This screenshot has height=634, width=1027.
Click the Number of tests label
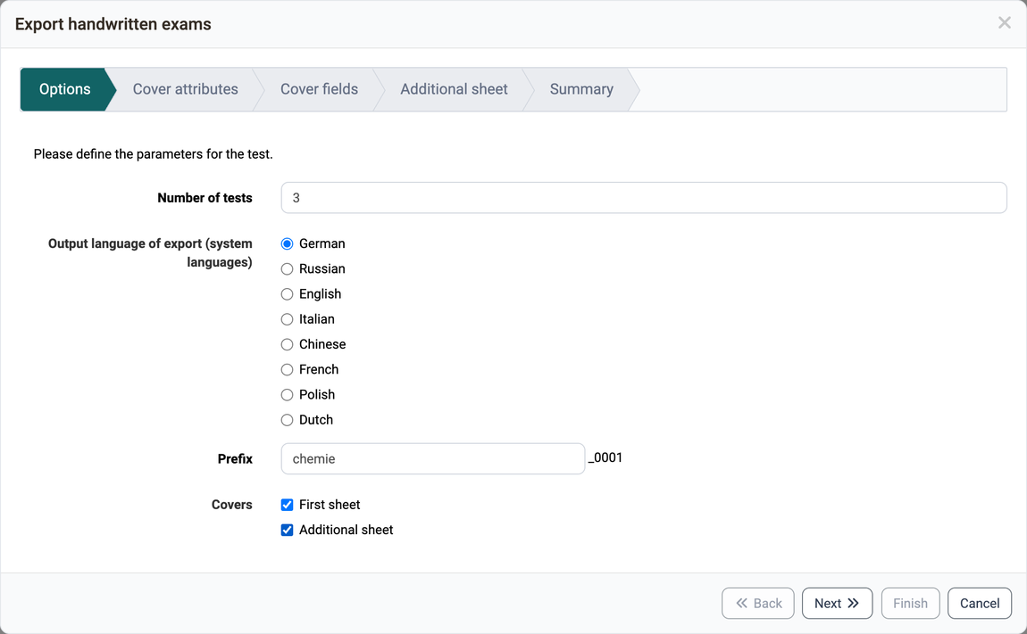pyautogui.click(x=205, y=198)
